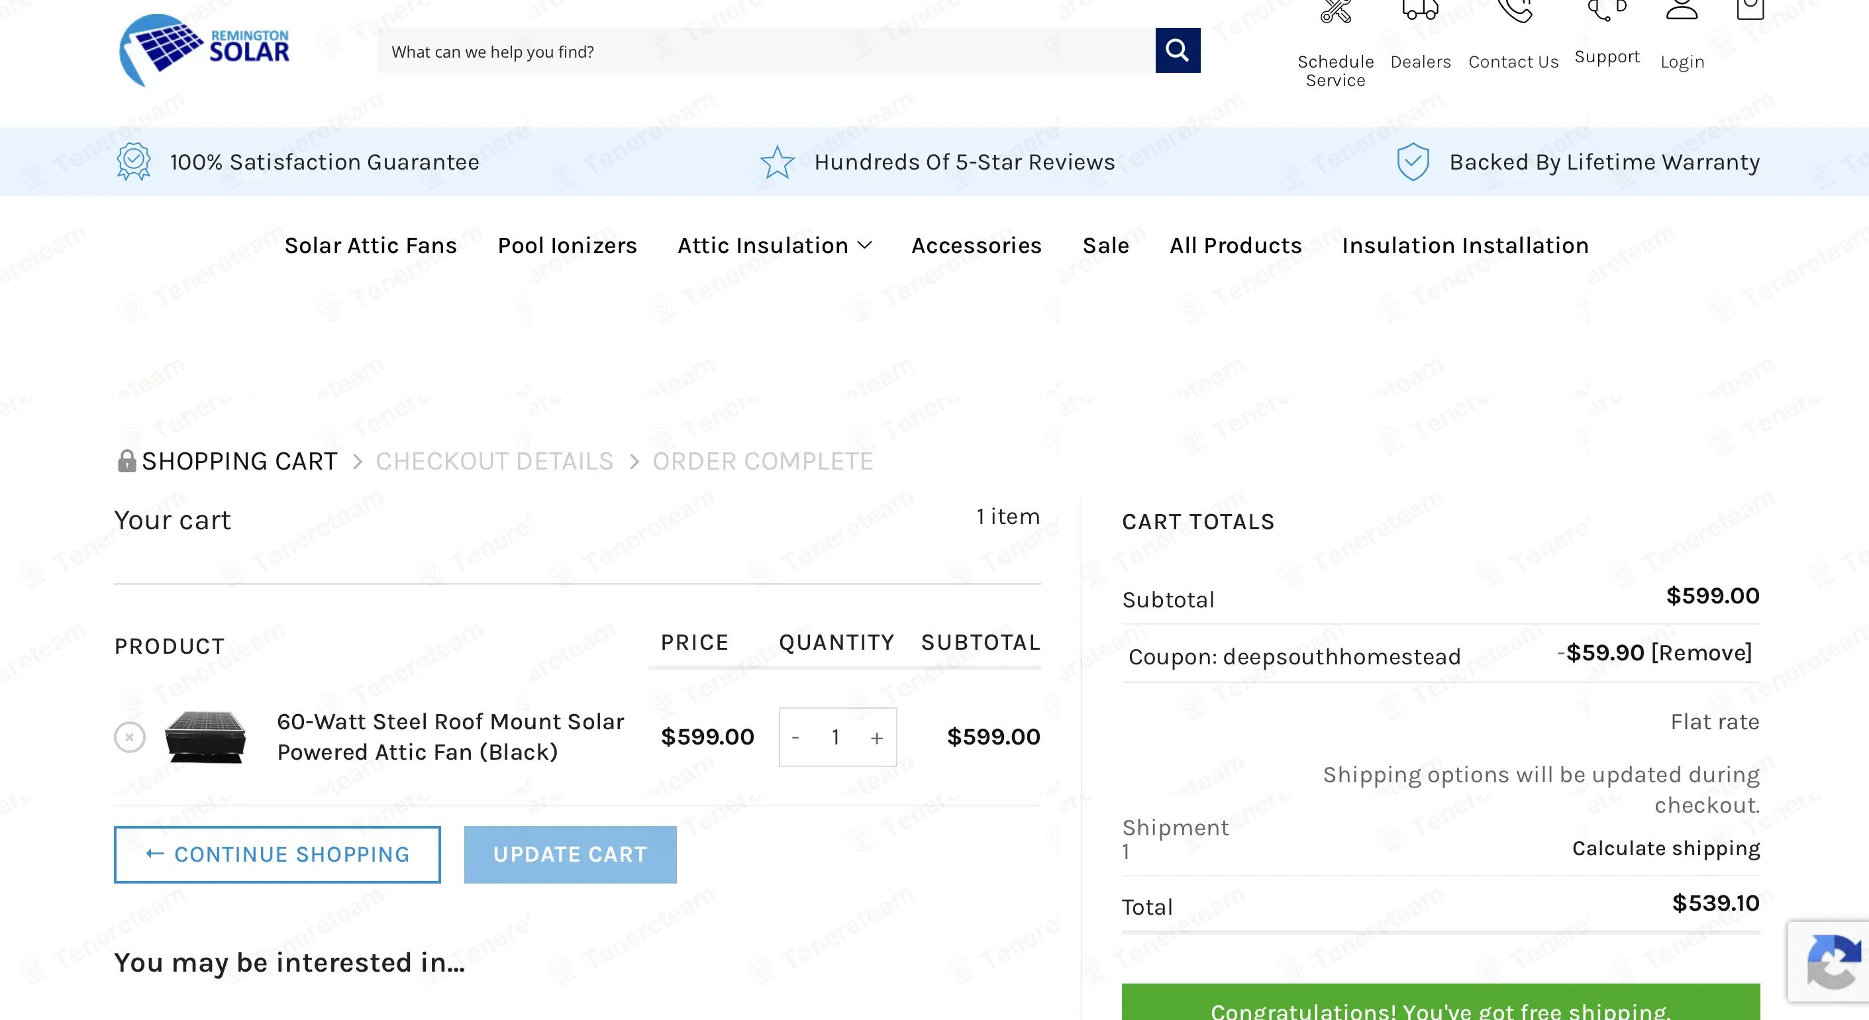Remove the deepsouthhomestead coupon
Screen dimensions: 1869x1020
click(x=1701, y=653)
